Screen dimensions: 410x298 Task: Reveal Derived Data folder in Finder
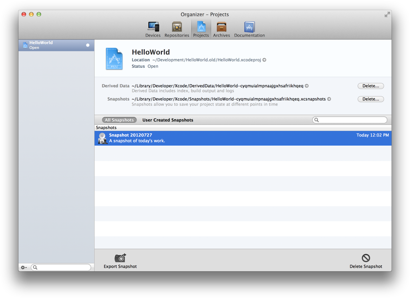click(307, 86)
